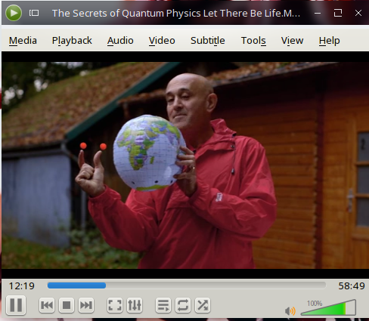Click the elapsed time 12:19 label
The width and height of the screenshot is (369, 321).
click(22, 286)
